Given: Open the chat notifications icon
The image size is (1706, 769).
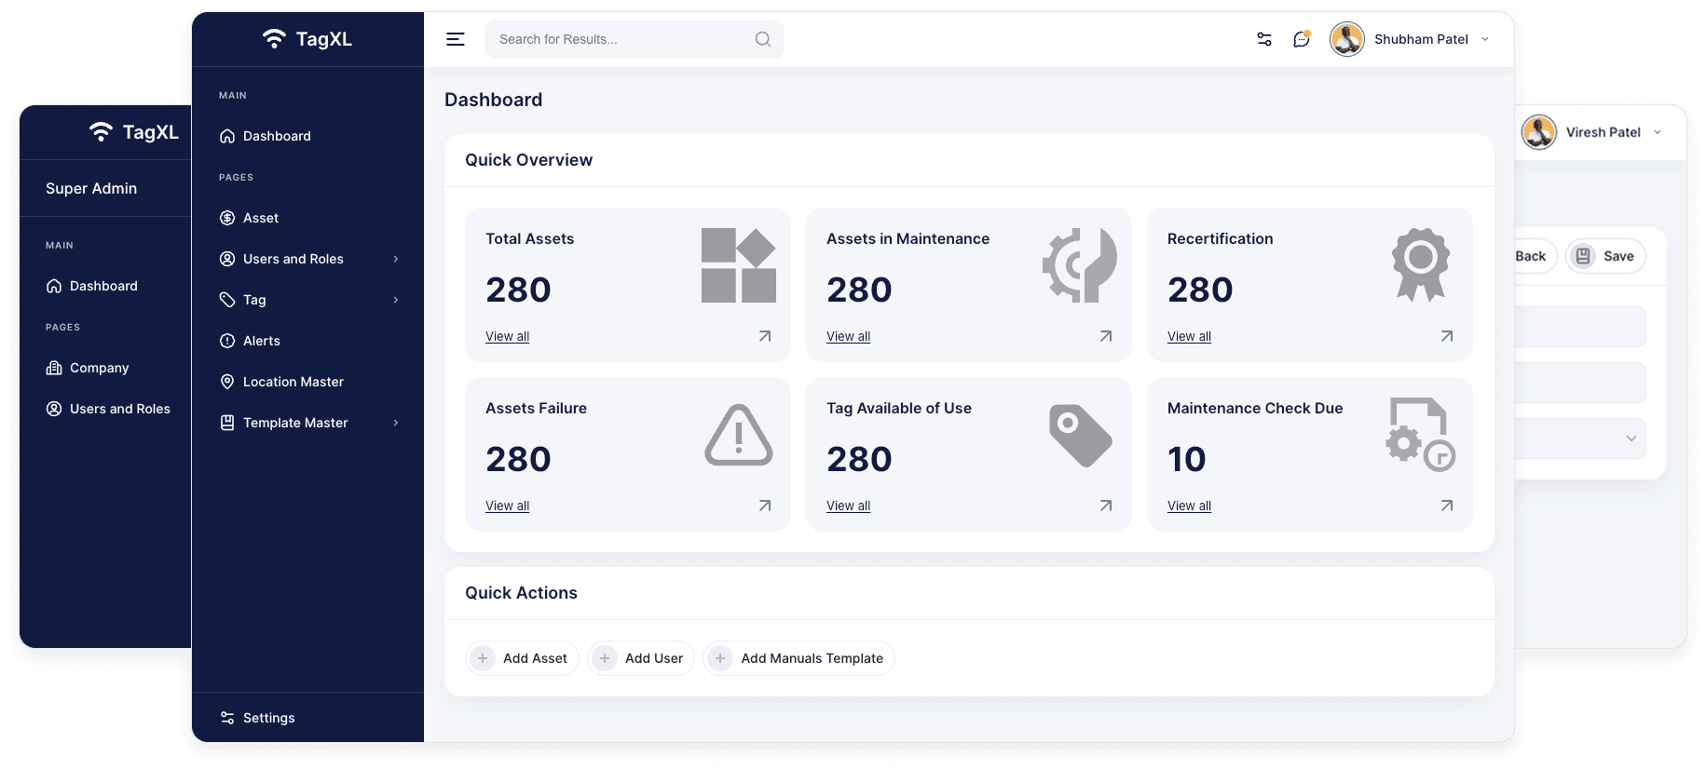Looking at the screenshot, I should pos(1302,39).
